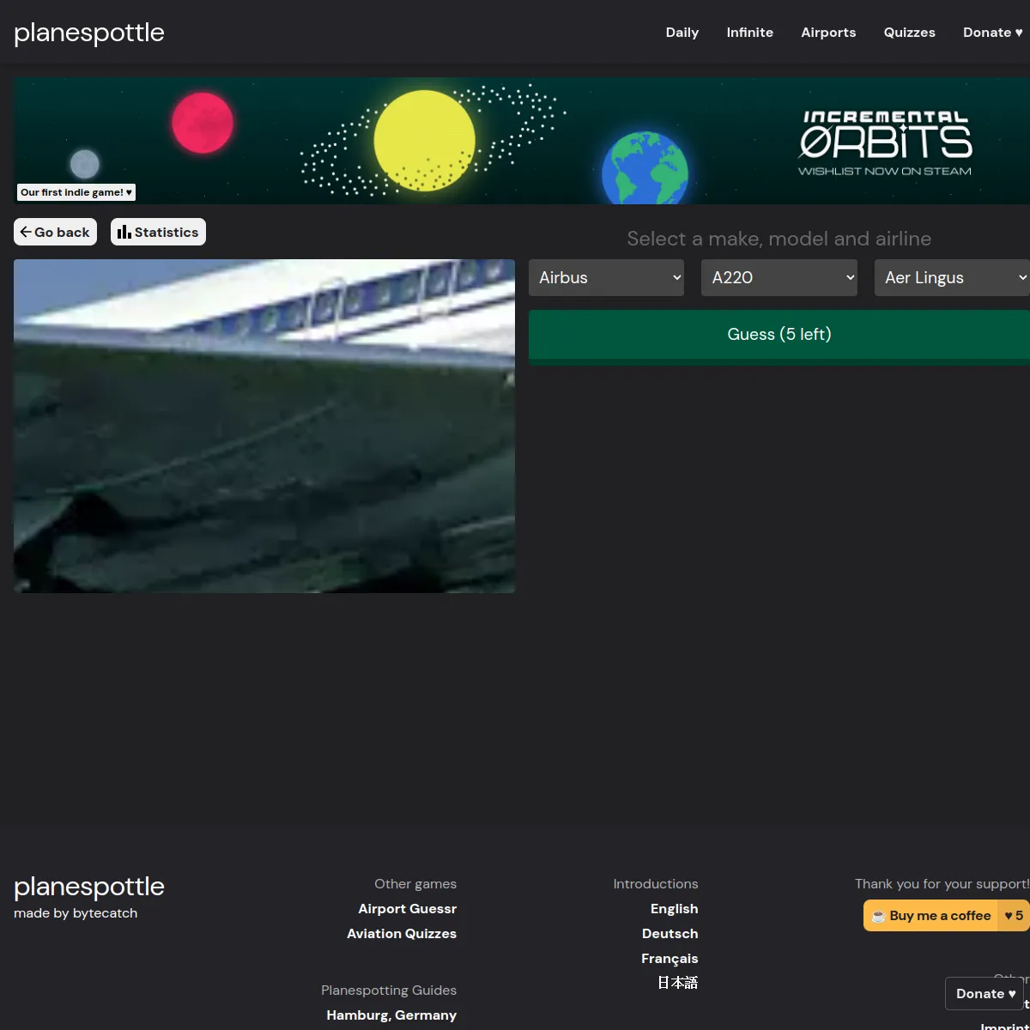Click the floating Donate button
Image resolution: width=1030 pixels, height=1030 pixels.
point(985,994)
